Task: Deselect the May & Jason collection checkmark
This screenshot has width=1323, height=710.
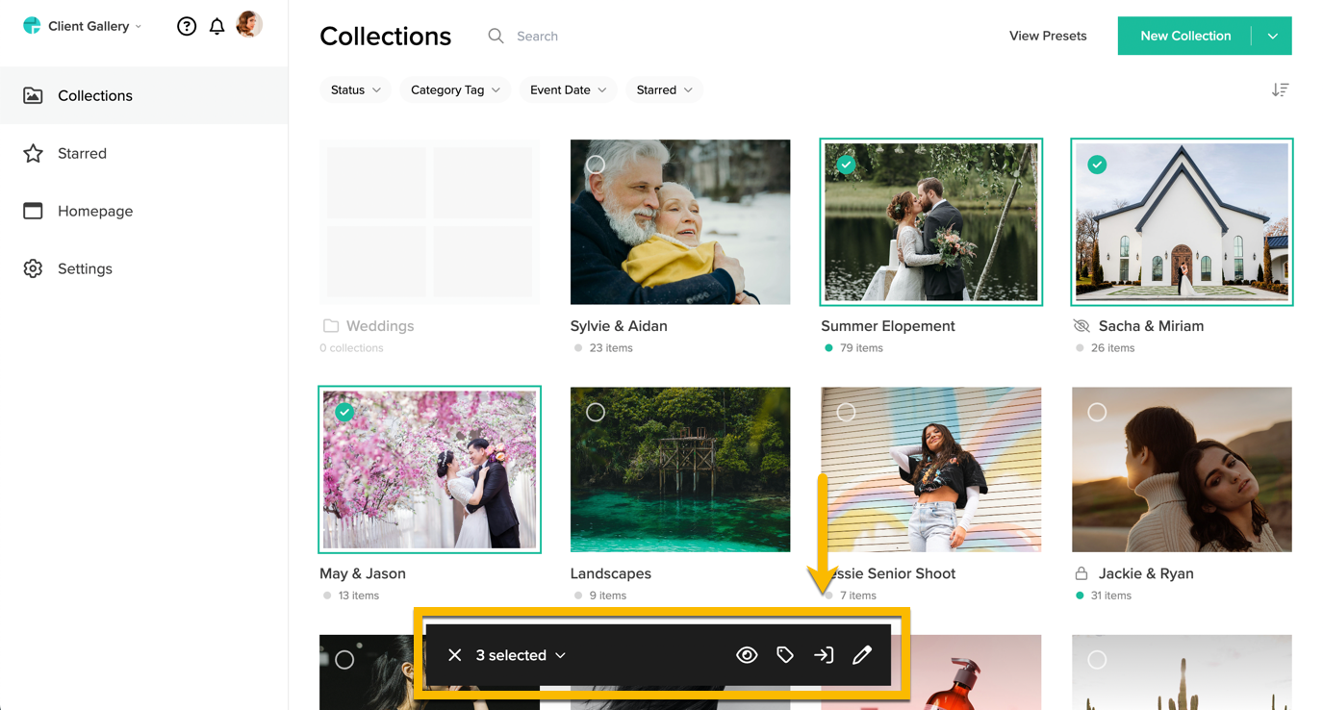Action: pyautogui.click(x=344, y=412)
